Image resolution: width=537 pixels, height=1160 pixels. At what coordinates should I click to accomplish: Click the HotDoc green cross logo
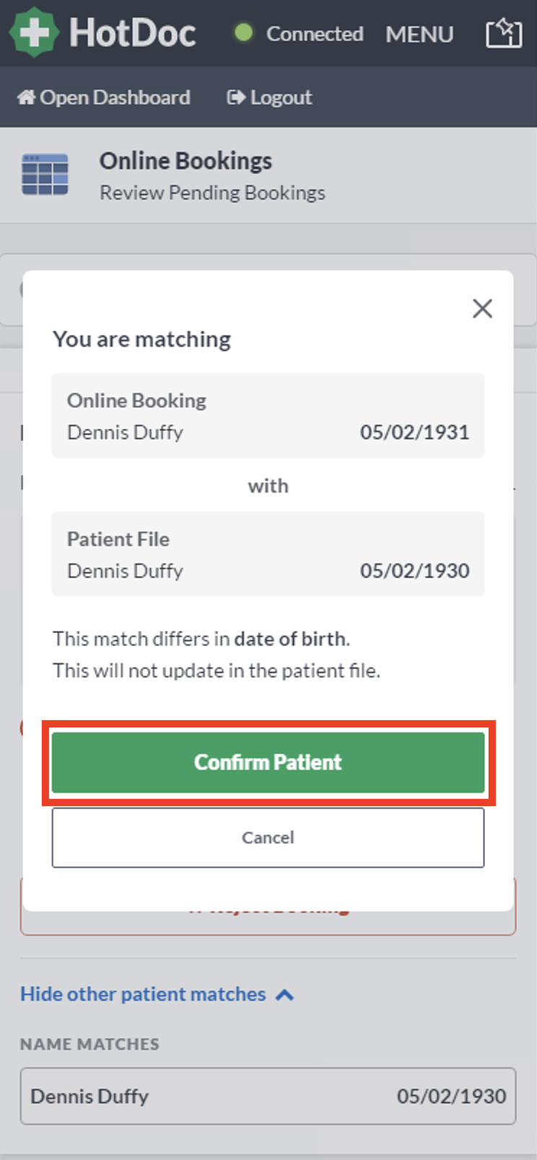click(x=33, y=33)
